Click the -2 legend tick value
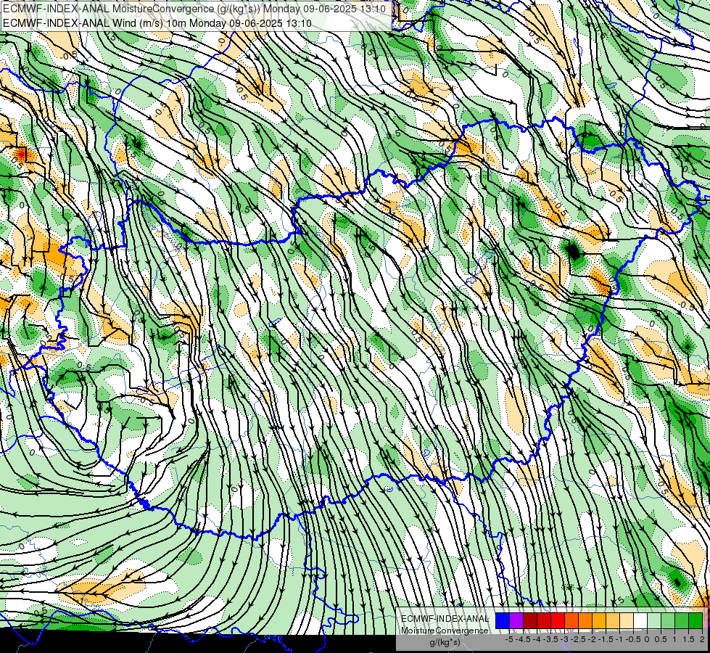Image resolution: width=710 pixels, height=653 pixels. coord(592,639)
